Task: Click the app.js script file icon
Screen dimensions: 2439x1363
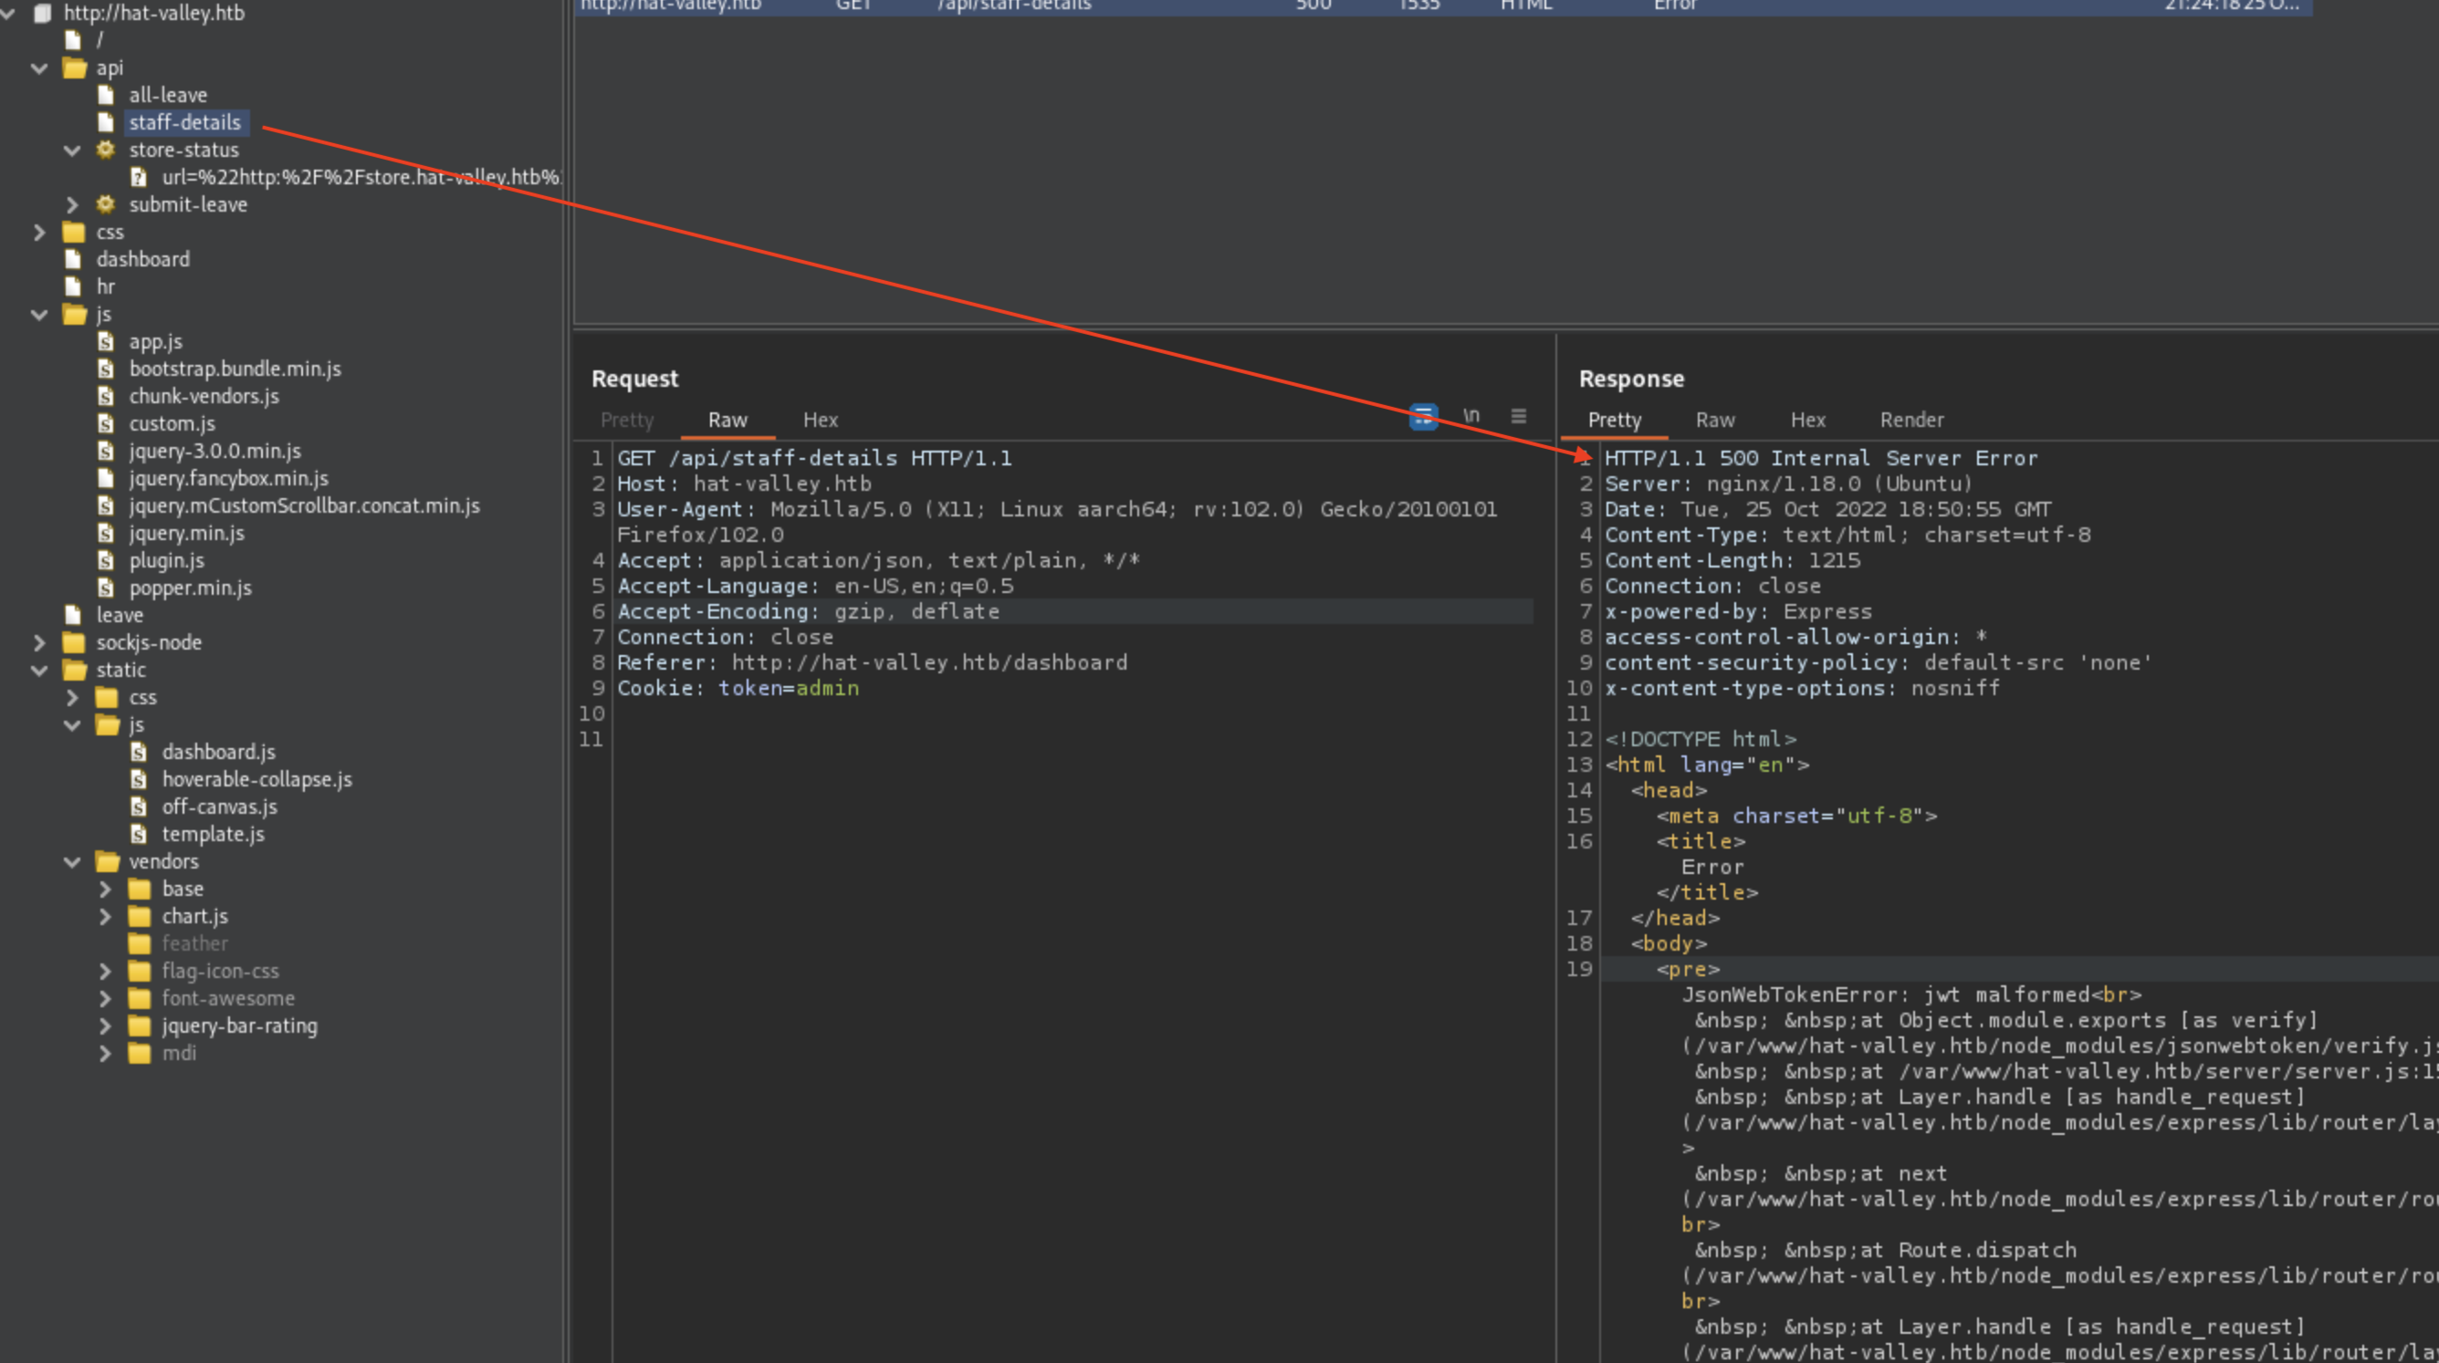Action: click(106, 342)
